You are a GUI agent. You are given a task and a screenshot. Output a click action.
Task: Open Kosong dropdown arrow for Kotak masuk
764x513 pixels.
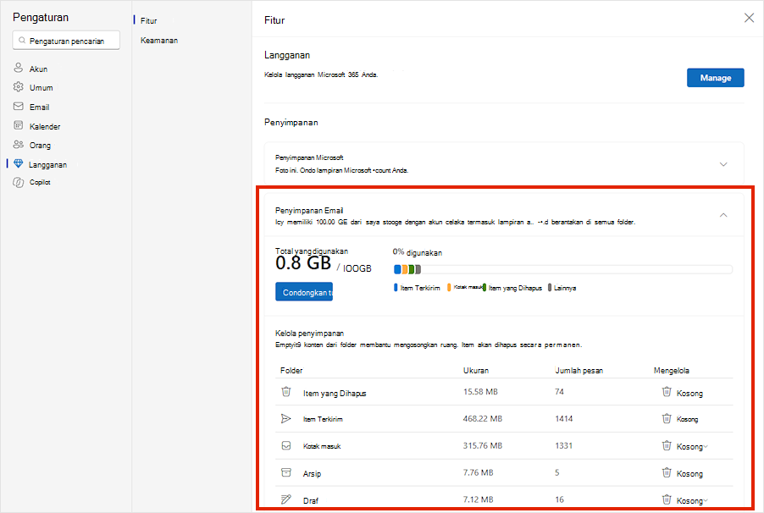706,447
